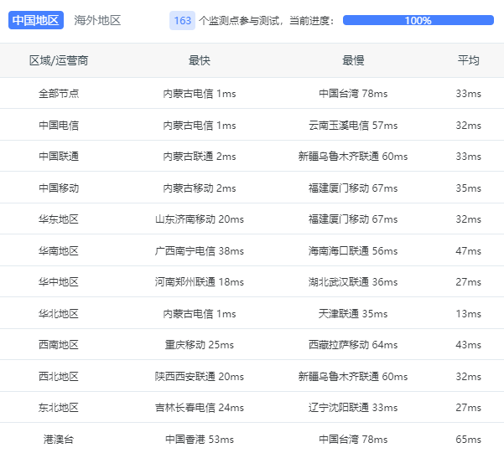Click the 13ms average cell
The image size is (504, 453).
point(468,314)
